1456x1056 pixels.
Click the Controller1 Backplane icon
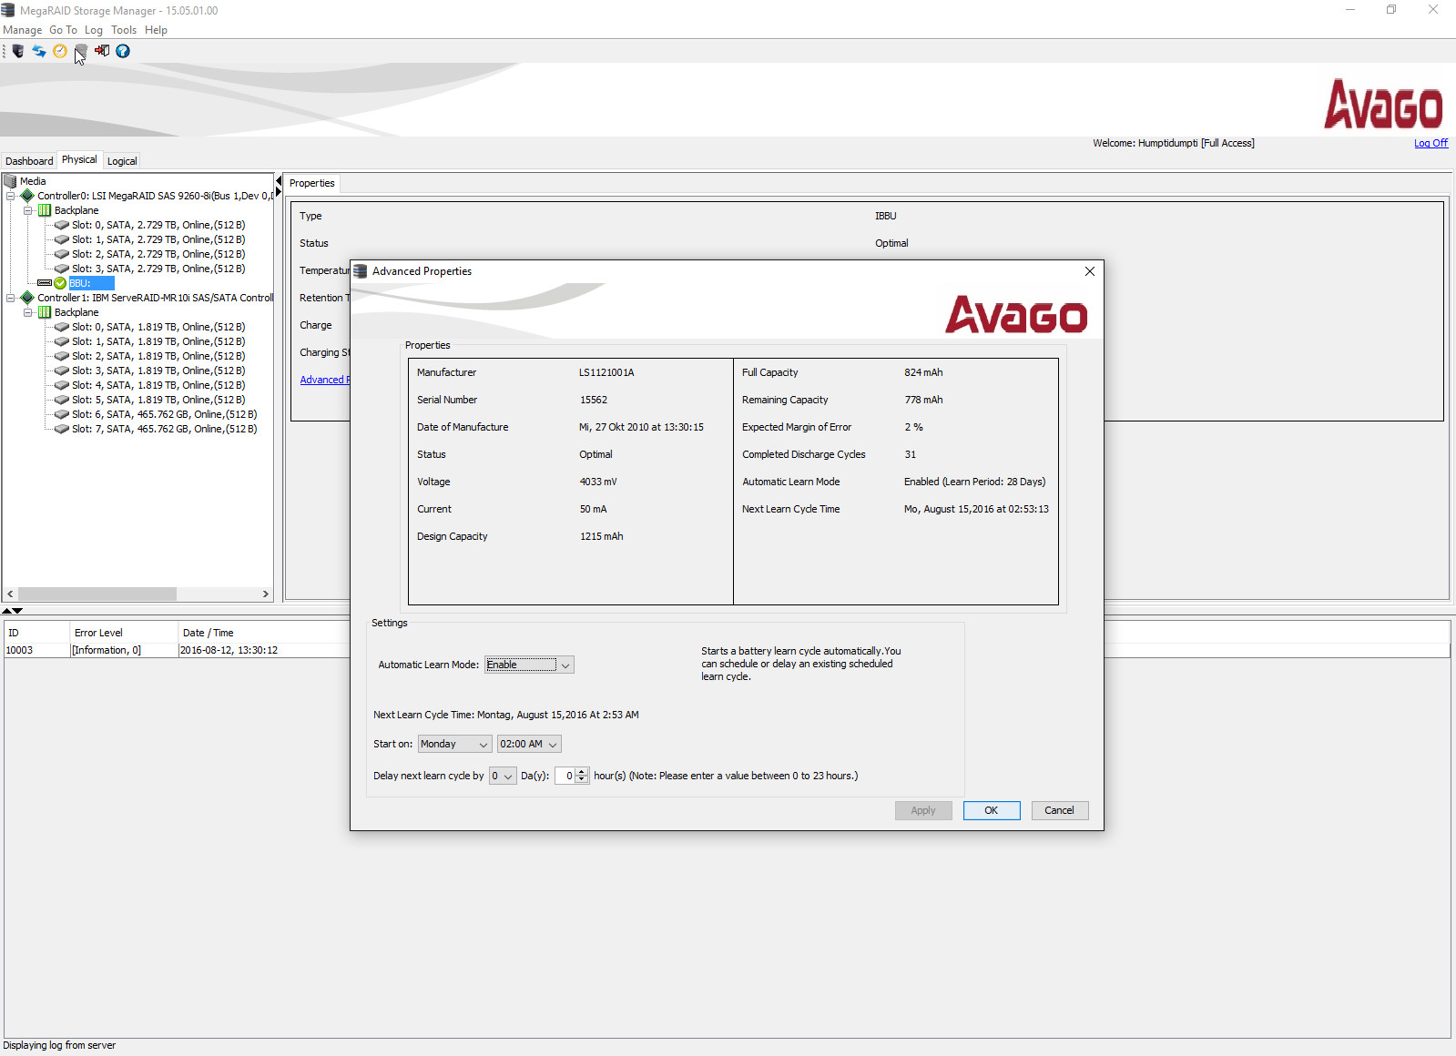coord(45,312)
